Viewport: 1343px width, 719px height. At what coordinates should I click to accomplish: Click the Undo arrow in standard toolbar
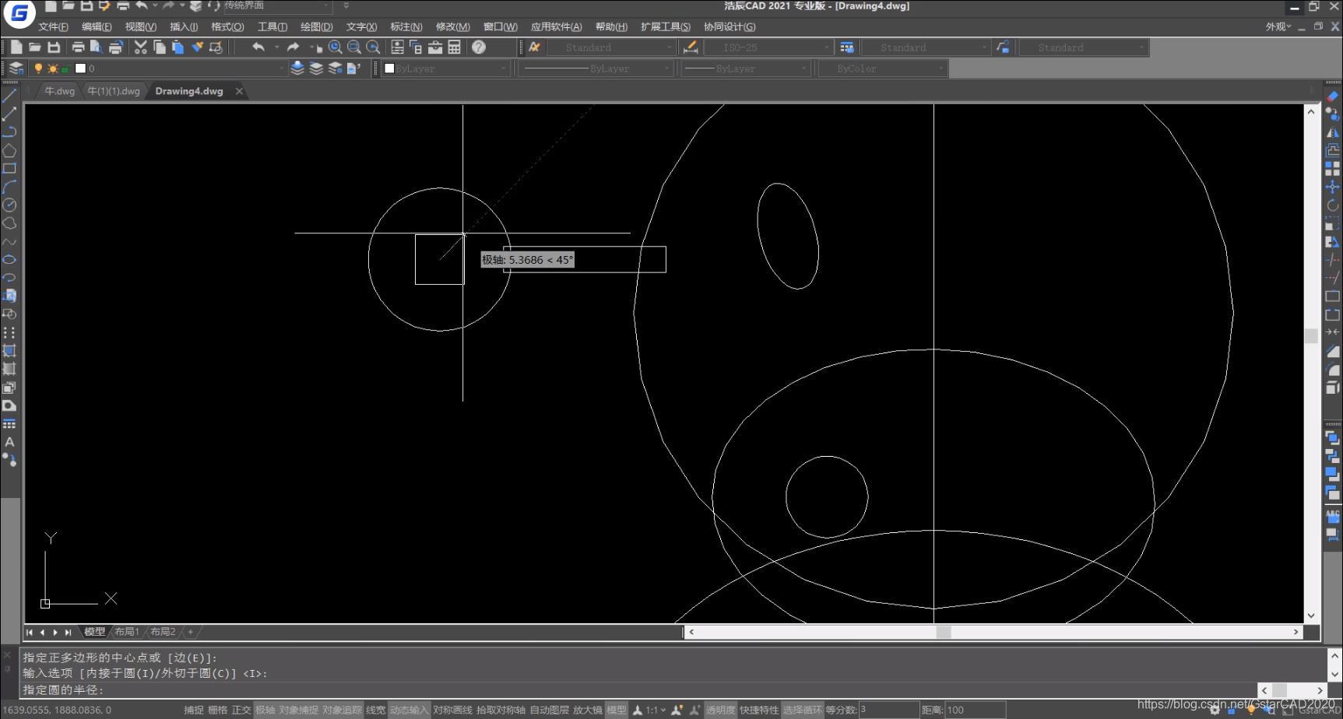pyautogui.click(x=258, y=47)
